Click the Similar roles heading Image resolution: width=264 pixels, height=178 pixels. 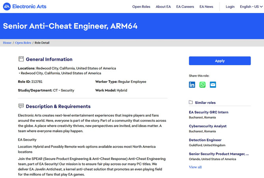coord(205,103)
